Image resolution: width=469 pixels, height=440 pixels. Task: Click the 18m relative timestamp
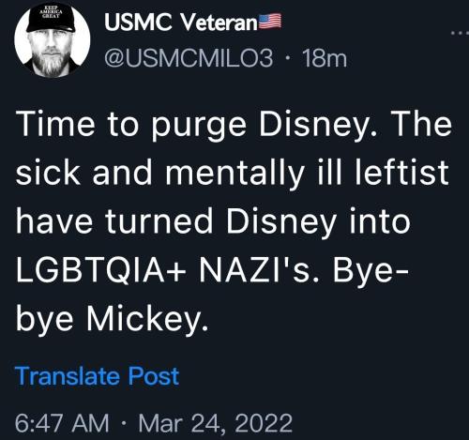coord(325,59)
